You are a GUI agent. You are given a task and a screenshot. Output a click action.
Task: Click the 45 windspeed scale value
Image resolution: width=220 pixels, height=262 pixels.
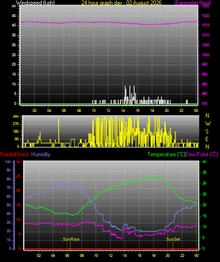[14, 16]
